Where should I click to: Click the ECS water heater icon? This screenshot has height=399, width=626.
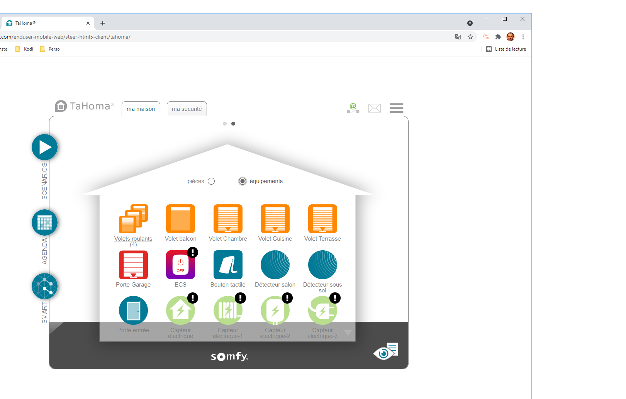tap(180, 265)
